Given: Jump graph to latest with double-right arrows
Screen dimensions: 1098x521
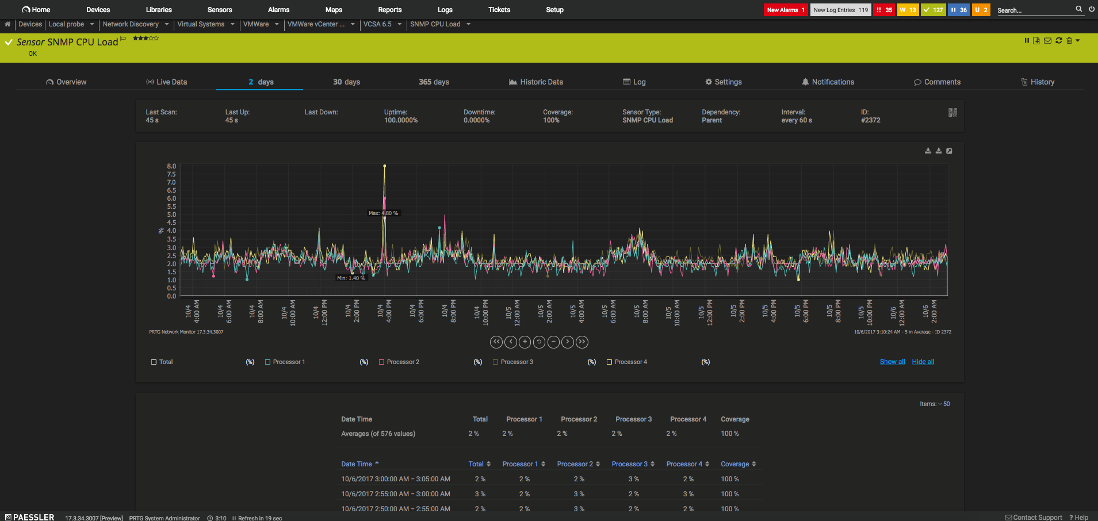Looking at the screenshot, I should [x=582, y=342].
